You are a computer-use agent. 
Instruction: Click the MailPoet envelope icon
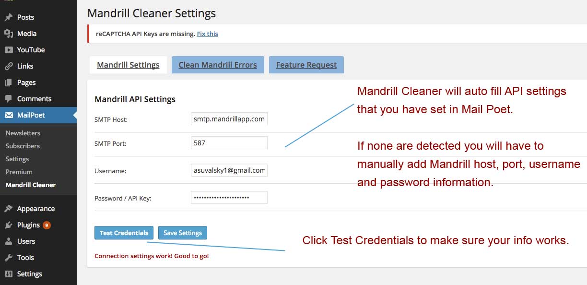(9, 115)
